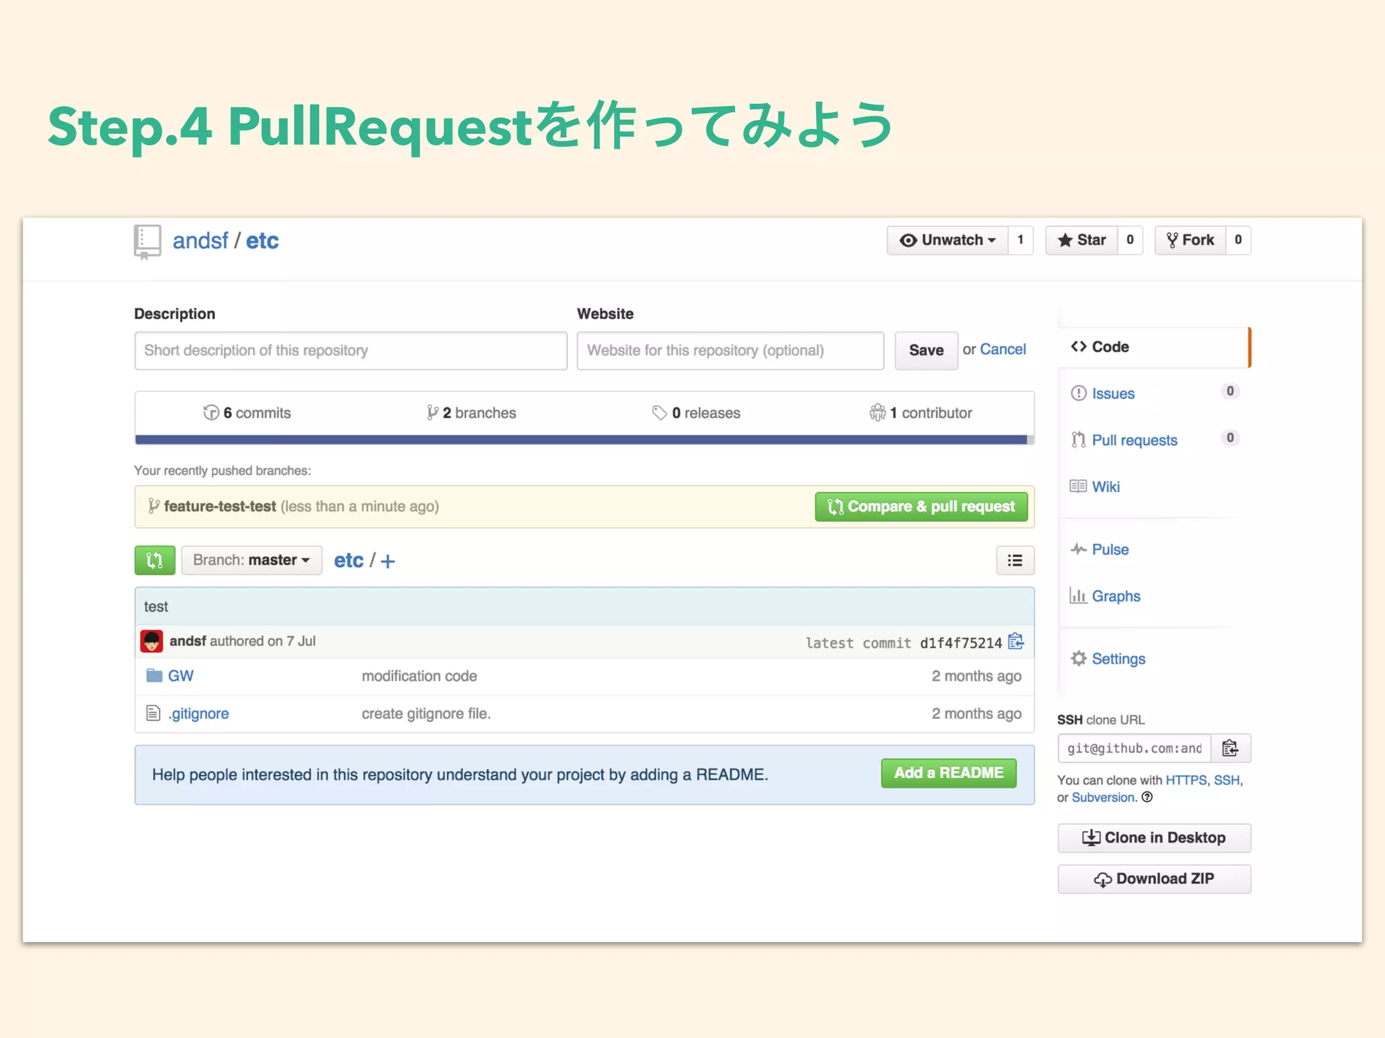Fork the repository

pos(1190,240)
